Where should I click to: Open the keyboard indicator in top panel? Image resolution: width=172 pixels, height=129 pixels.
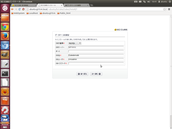[136, 2]
